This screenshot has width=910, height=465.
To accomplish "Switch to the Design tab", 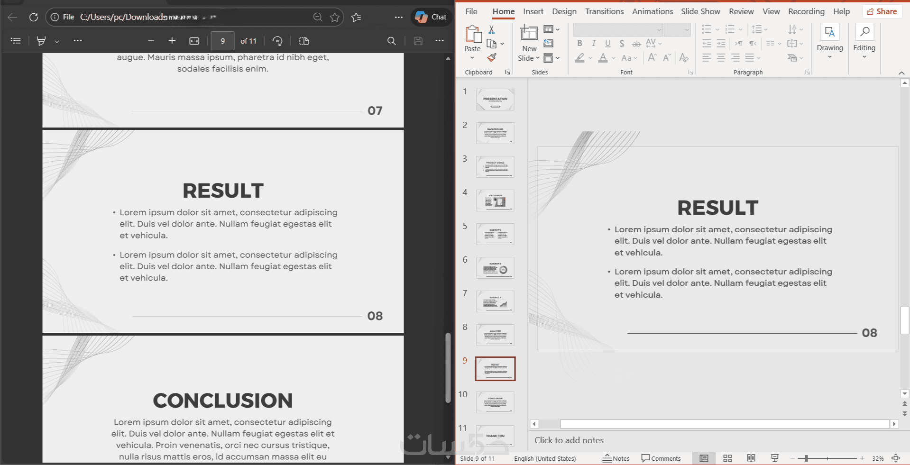I will [x=564, y=11].
